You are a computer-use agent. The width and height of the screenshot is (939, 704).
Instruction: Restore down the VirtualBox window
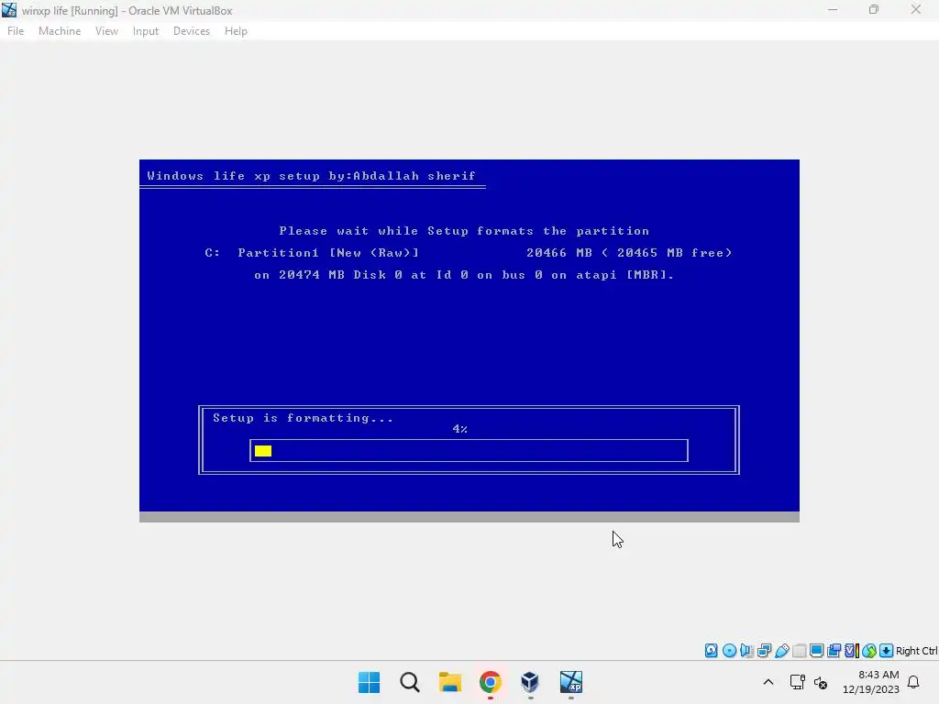(x=874, y=10)
